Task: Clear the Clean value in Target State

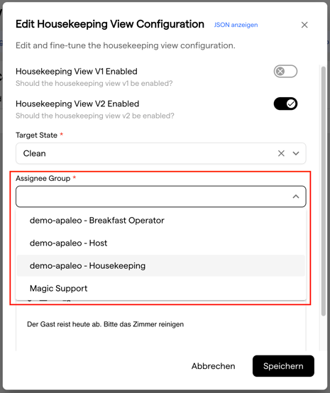Action: pyautogui.click(x=281, y=153)
